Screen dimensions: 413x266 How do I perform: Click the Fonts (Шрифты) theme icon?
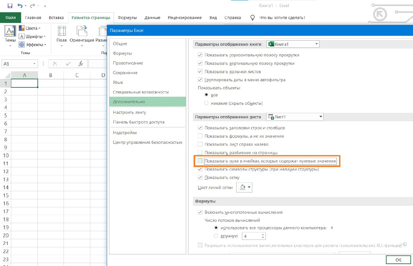[x=22, y=36]
